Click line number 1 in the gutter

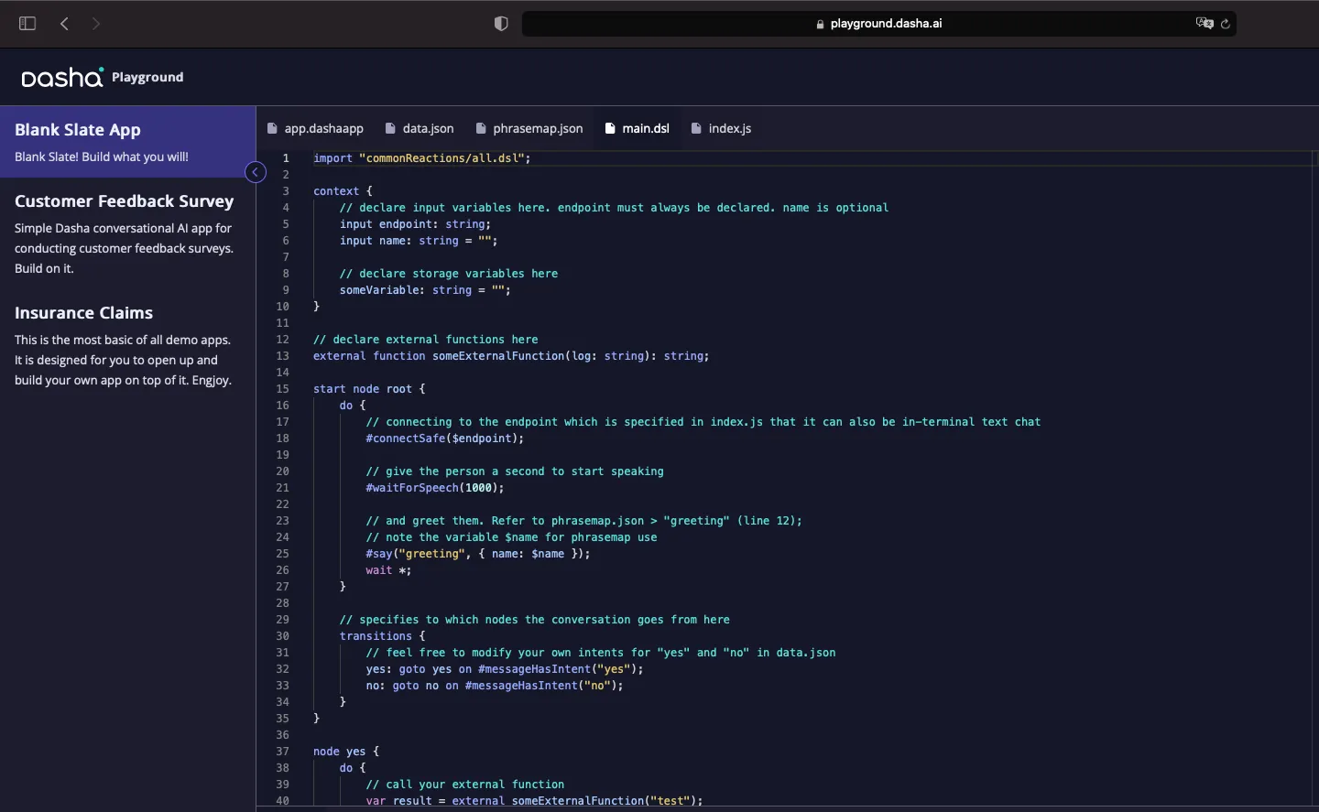(286, 158)
